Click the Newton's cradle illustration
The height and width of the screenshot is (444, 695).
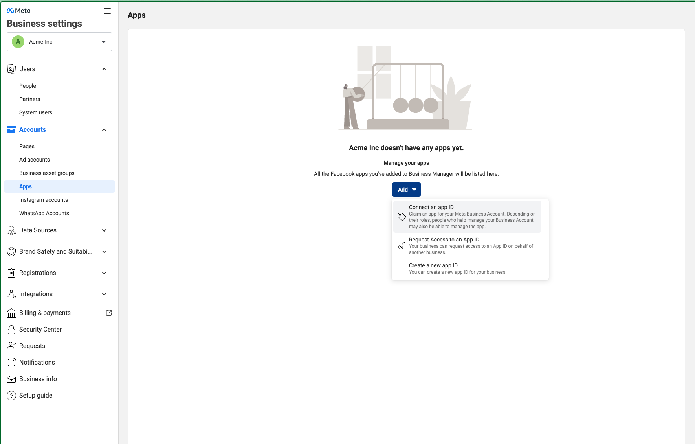(406, 88)
